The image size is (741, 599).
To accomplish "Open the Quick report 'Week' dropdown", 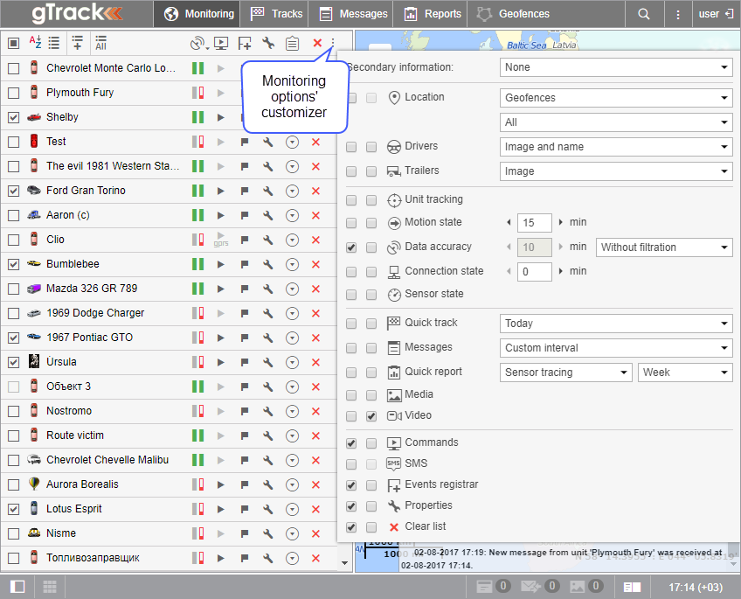I will click(685, 373).
